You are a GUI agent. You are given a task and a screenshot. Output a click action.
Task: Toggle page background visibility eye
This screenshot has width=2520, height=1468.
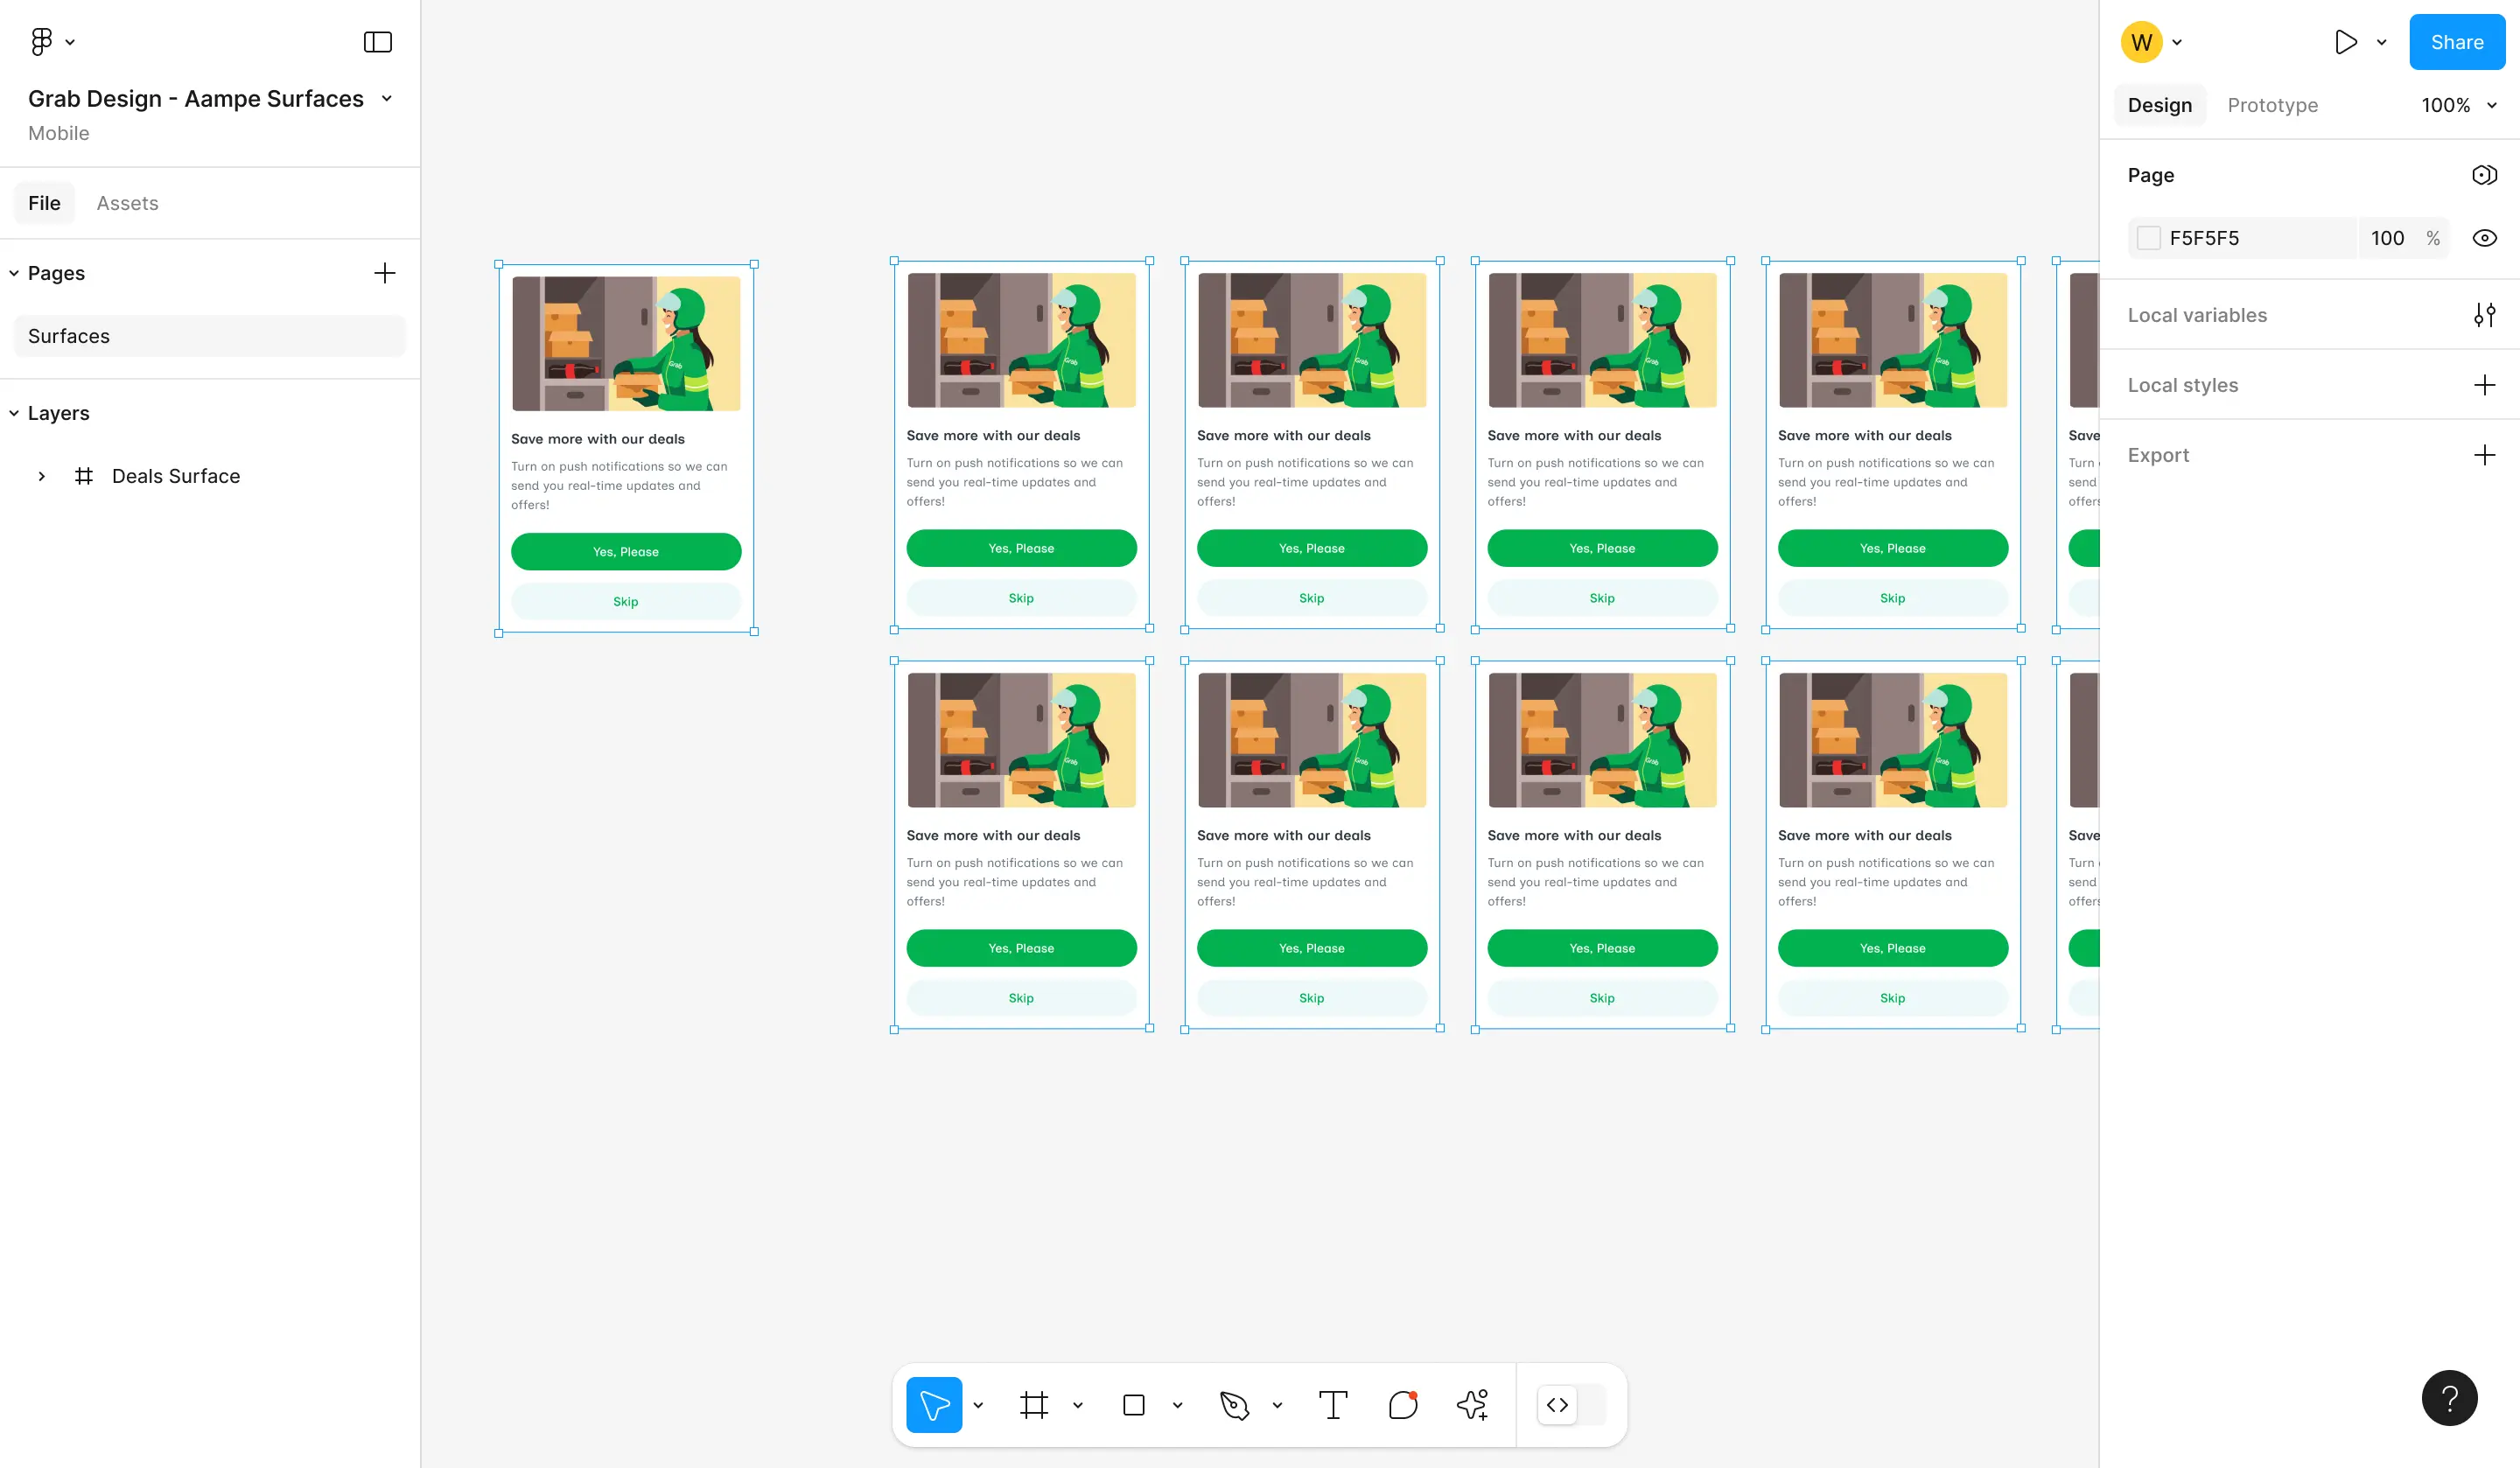pyautogui.click(x=2484, y=238)
